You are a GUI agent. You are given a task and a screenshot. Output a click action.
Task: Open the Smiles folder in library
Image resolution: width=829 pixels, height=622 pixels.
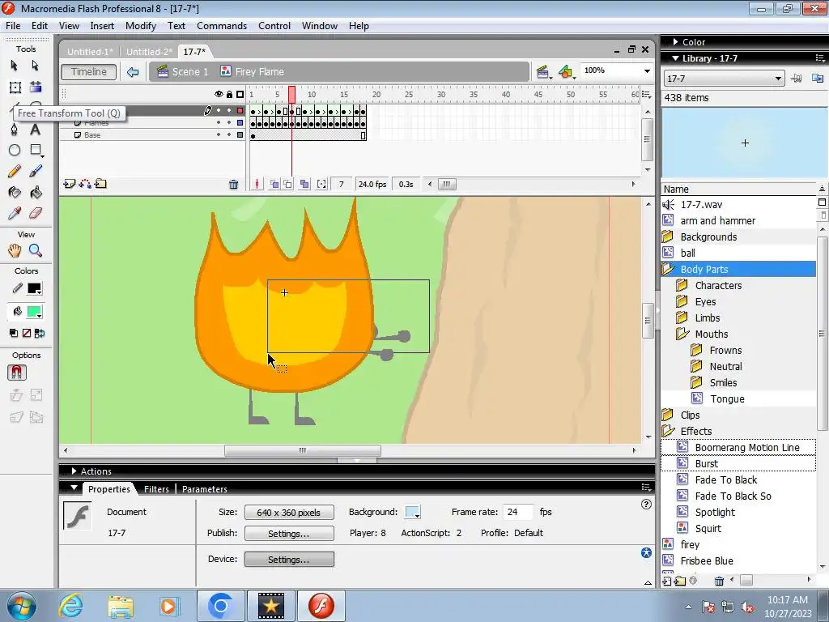(696, 382)
